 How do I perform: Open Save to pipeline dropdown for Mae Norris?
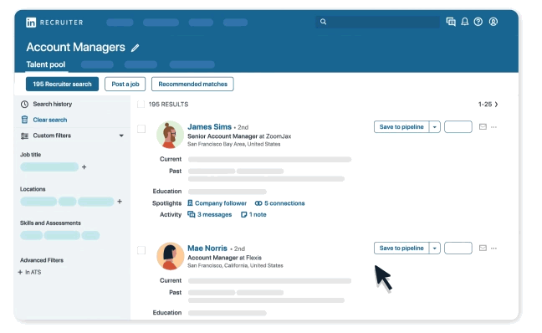coord(434,248)
